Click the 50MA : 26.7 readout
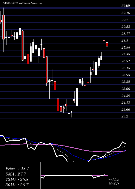Screen dimensions: 135x189 pos(17,185)
